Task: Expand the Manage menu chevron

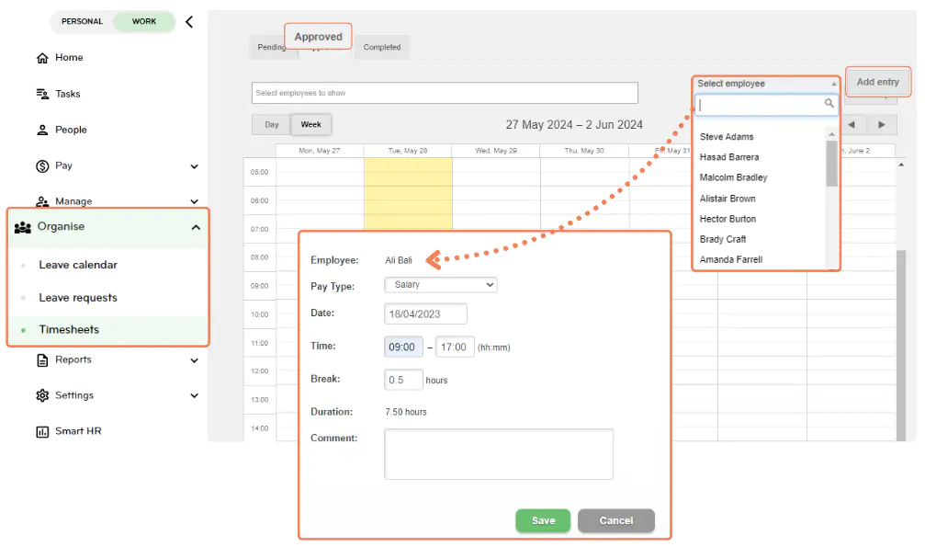Action: point(194,201)
